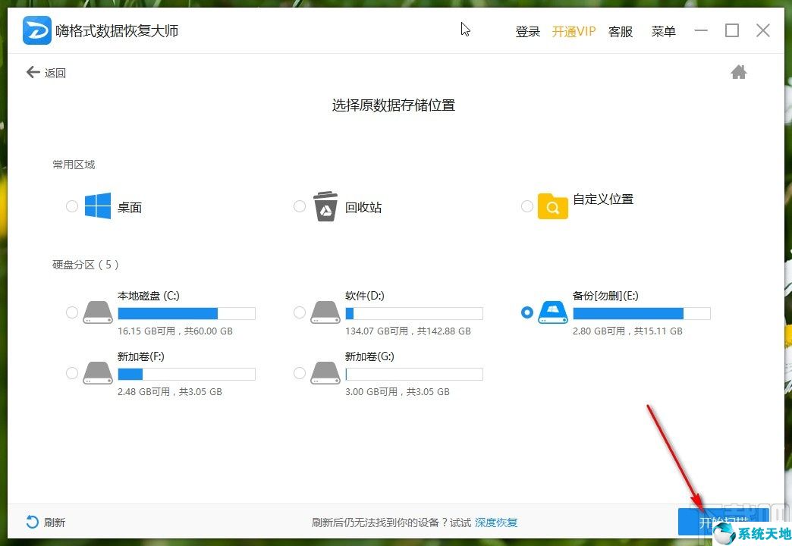792x546 pixels.
Task: Click the drive icon for 本地磁盘 (C:)
Action: point(97,312)
